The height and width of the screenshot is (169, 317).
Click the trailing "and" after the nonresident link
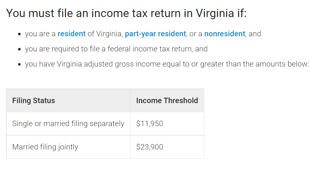[255, 34]
